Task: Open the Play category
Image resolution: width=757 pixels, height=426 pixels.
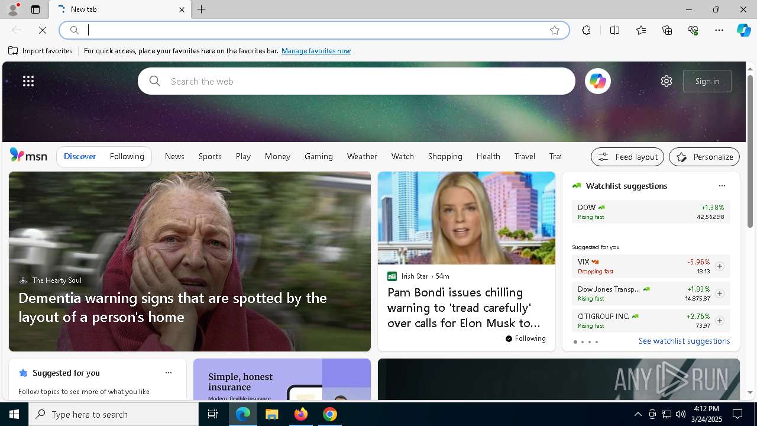Action: pos(243,156)
